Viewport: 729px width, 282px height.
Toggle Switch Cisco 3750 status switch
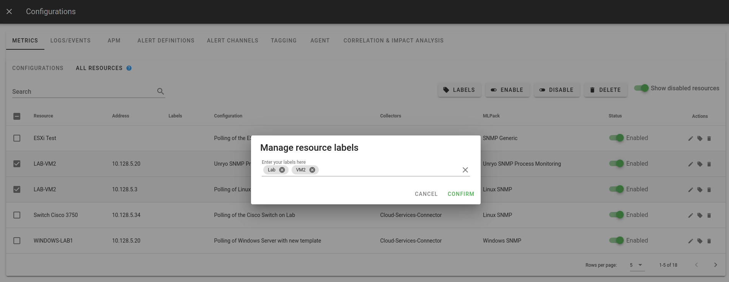(x=616, y=215)
